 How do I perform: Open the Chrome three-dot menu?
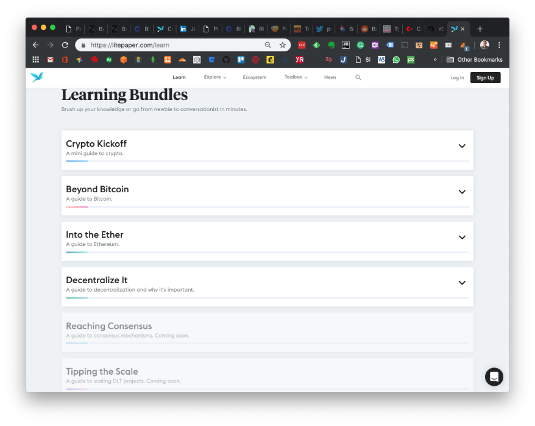(x=499, y=45)
